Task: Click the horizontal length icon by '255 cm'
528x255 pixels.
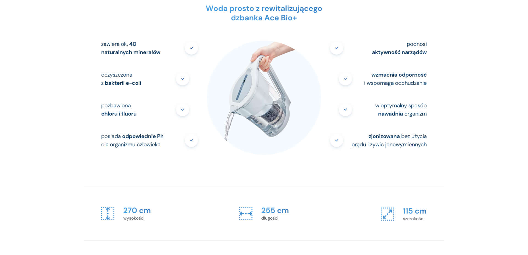Action: coord(246,214)
